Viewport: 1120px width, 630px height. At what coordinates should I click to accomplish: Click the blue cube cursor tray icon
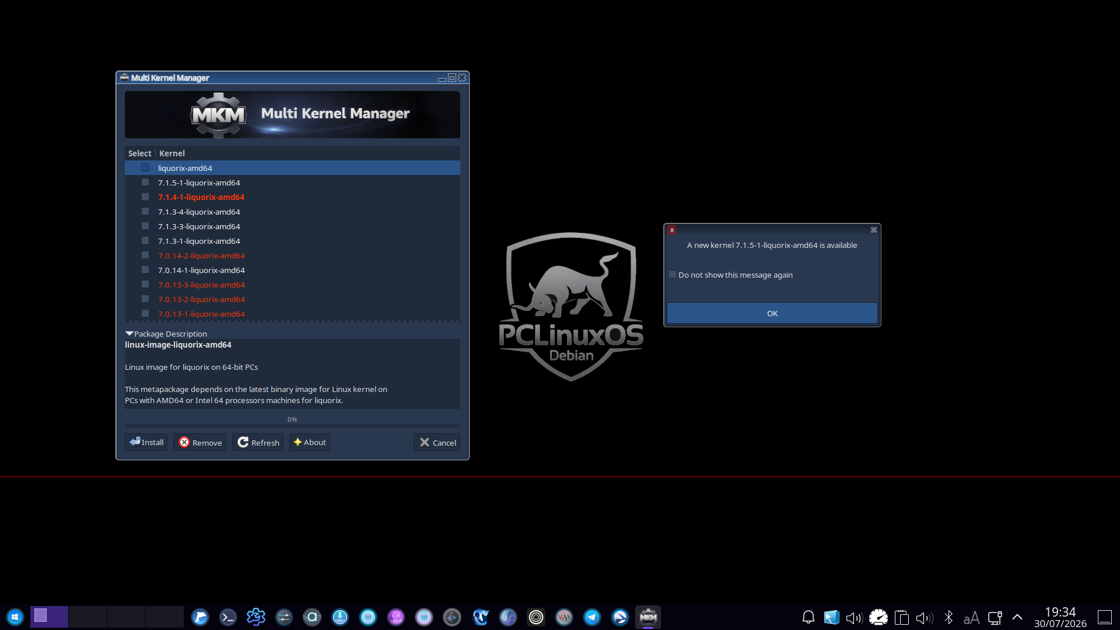(x=831, y=617)
